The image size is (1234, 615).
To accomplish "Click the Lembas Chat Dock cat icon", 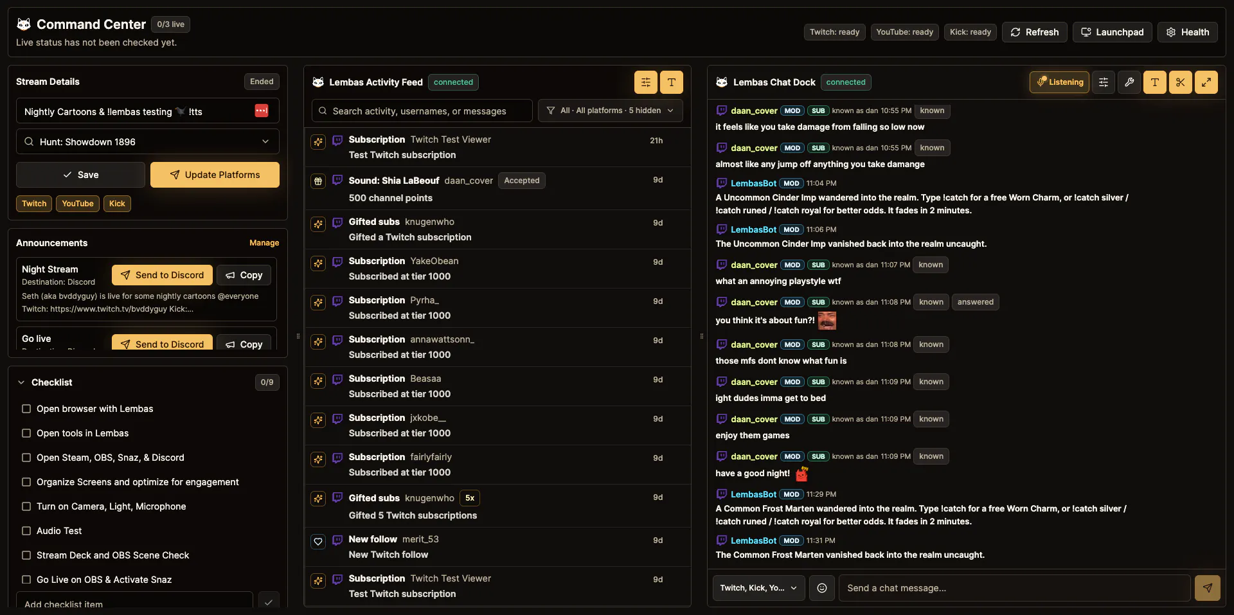I will click(722, 82).
